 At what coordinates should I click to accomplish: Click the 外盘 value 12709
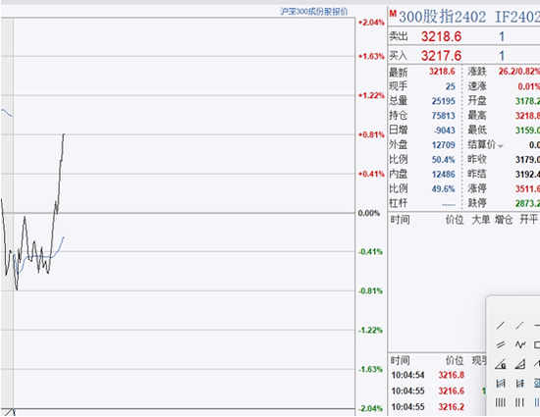(444, 145)
